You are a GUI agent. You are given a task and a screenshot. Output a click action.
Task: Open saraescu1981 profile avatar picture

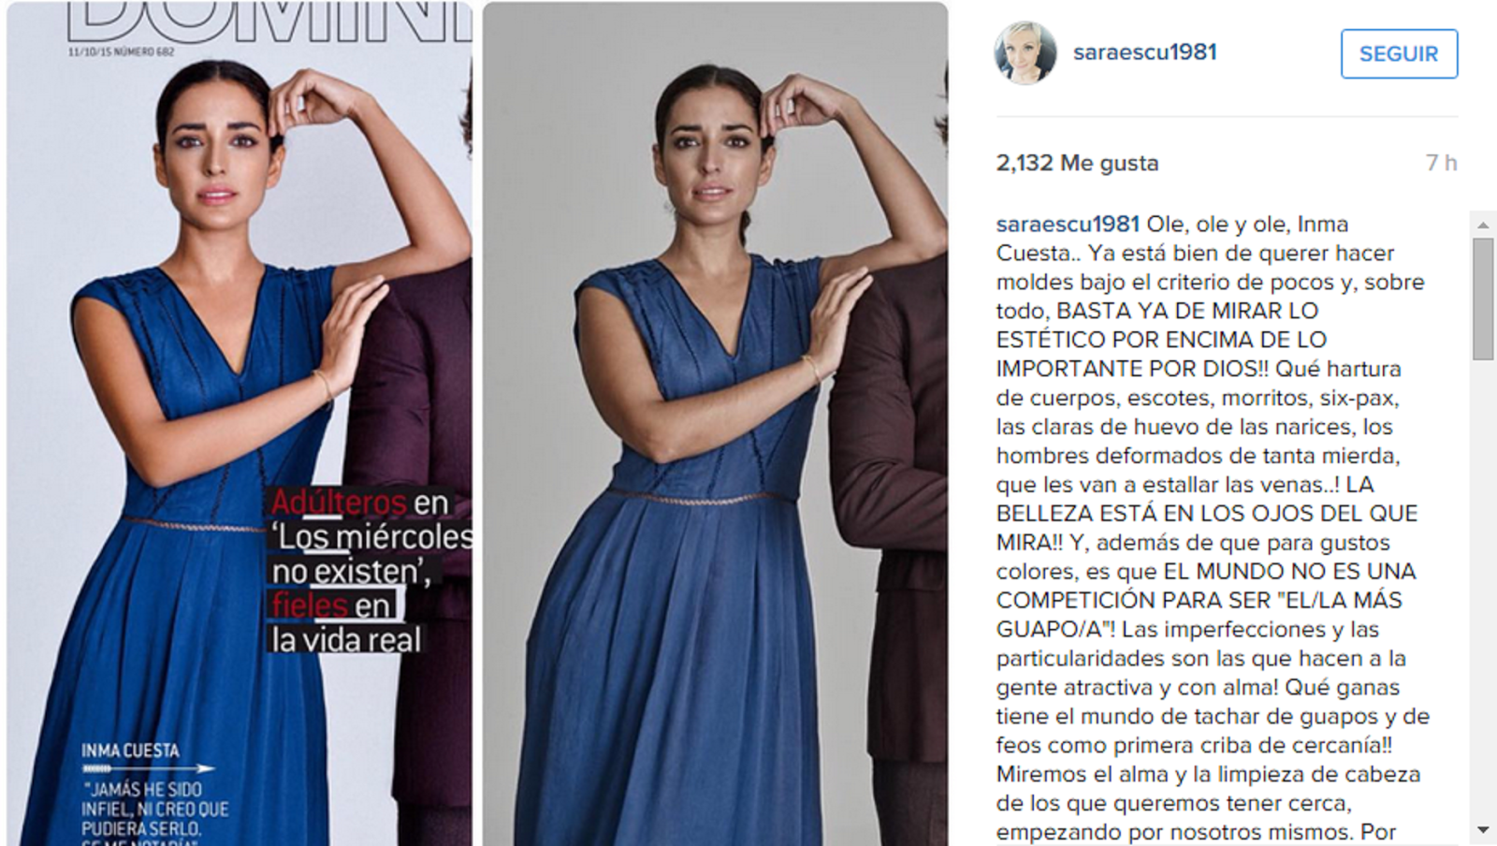[1025, 52]
